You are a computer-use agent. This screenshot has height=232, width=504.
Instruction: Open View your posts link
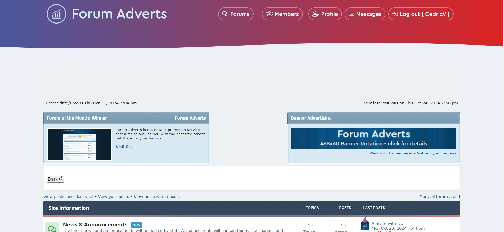coord(114,197)
